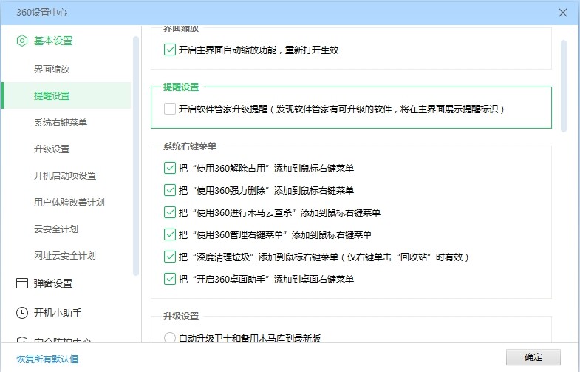Uncheck 使用360解除占用 right-click menu option
The width and height of the screenshot is (580, 372).
coord(169,168)
